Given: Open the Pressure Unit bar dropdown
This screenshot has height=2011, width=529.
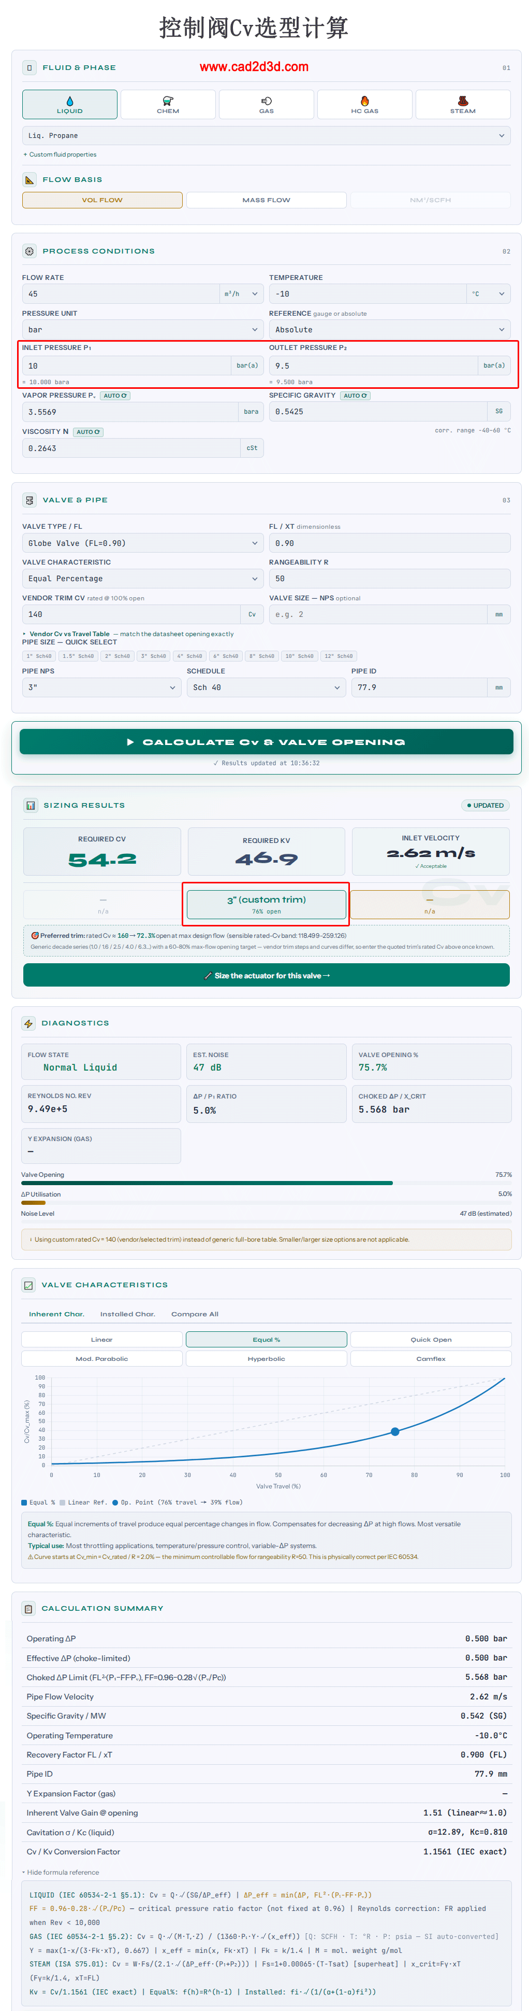Looking at the screenshot, I should tap(143, 330).
